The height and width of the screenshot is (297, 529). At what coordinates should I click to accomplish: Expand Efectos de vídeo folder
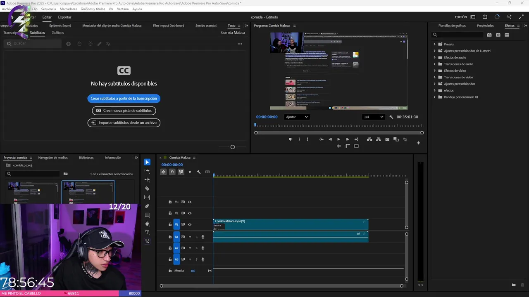[434, 71]
